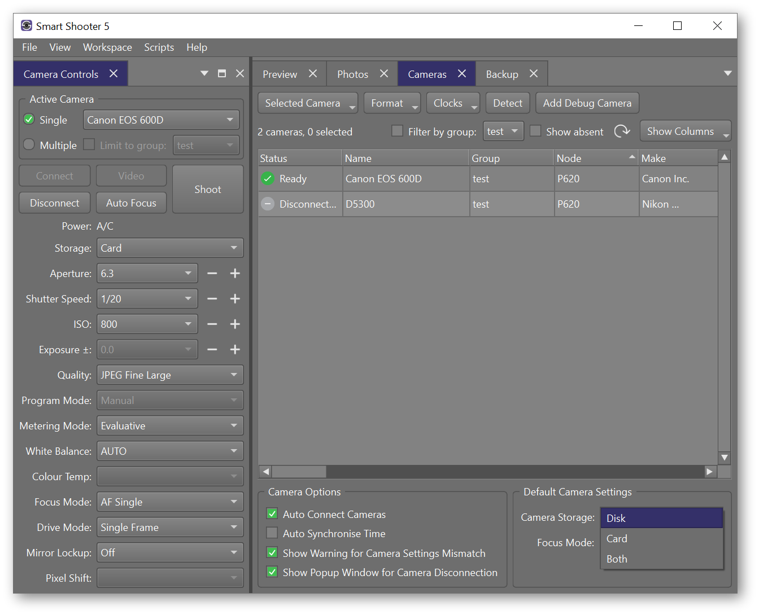The height and width of the screenshot is (615, 759).
Task: Click the green Ready status icon beside Canon EOS 600D
Action: click(x=267, y=178)
